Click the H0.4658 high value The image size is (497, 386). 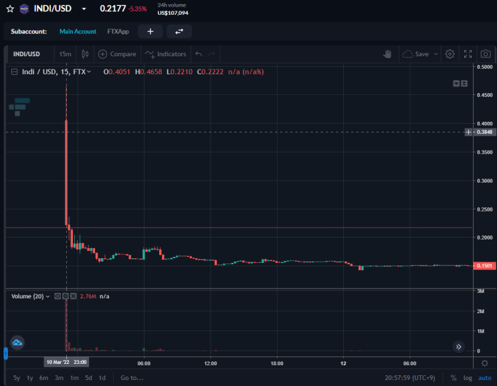point(148,72)
